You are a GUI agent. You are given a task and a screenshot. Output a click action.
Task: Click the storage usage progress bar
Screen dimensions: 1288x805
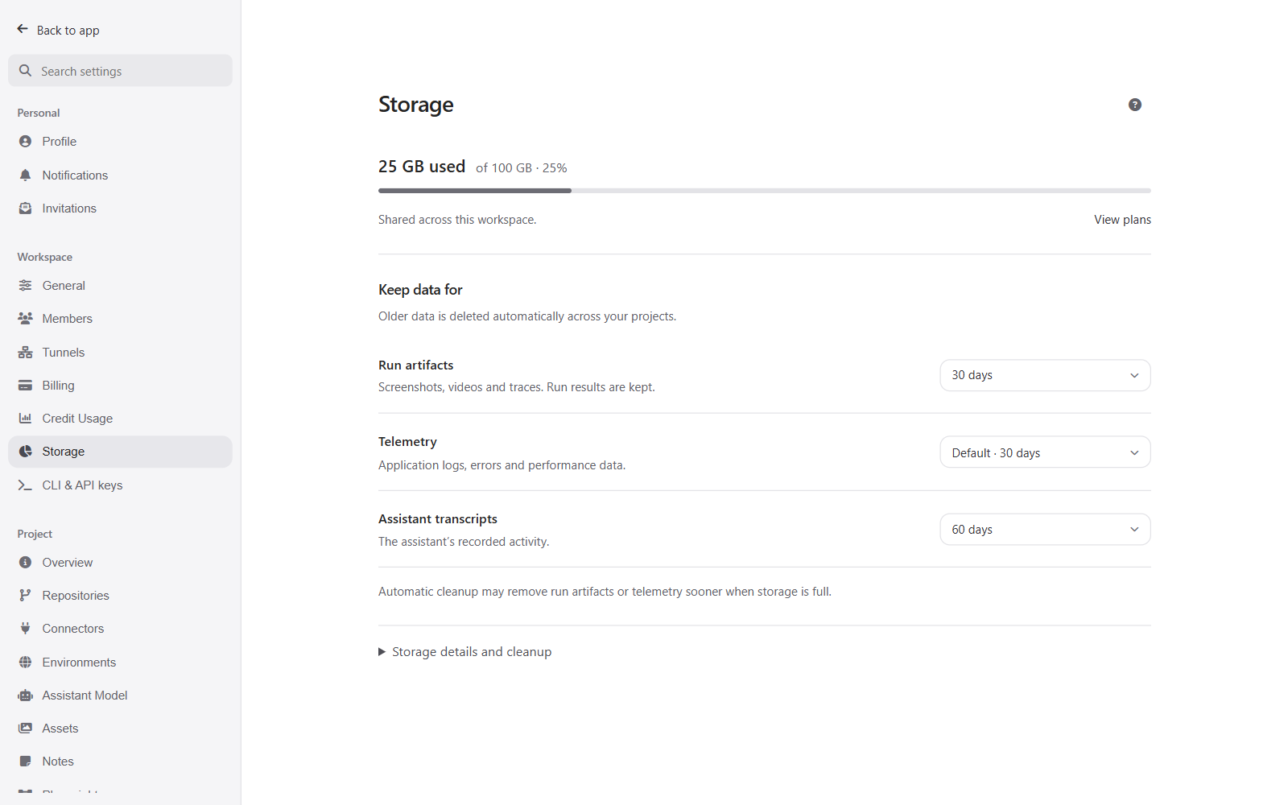765,191
